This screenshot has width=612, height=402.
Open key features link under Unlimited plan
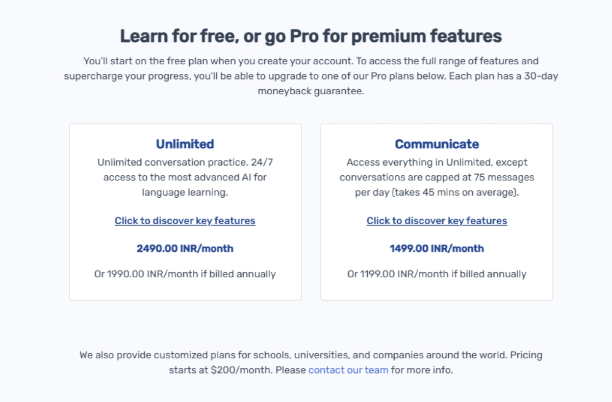click(185, 221)
